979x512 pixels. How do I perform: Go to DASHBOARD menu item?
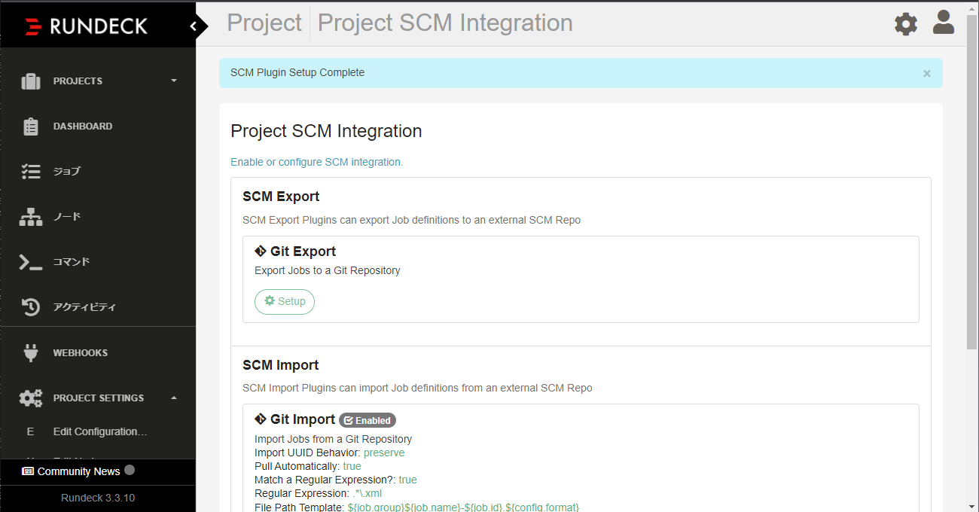coord(83,126)
